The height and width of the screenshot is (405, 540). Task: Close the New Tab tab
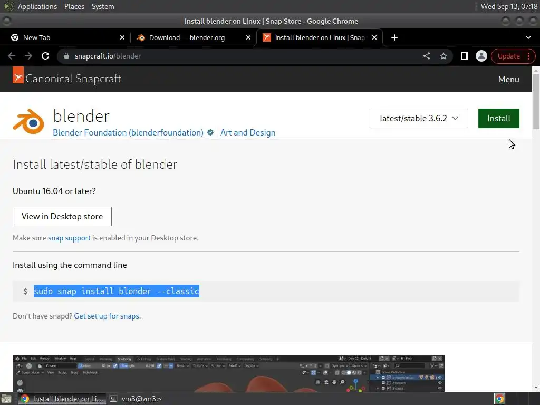coord(122,37)
